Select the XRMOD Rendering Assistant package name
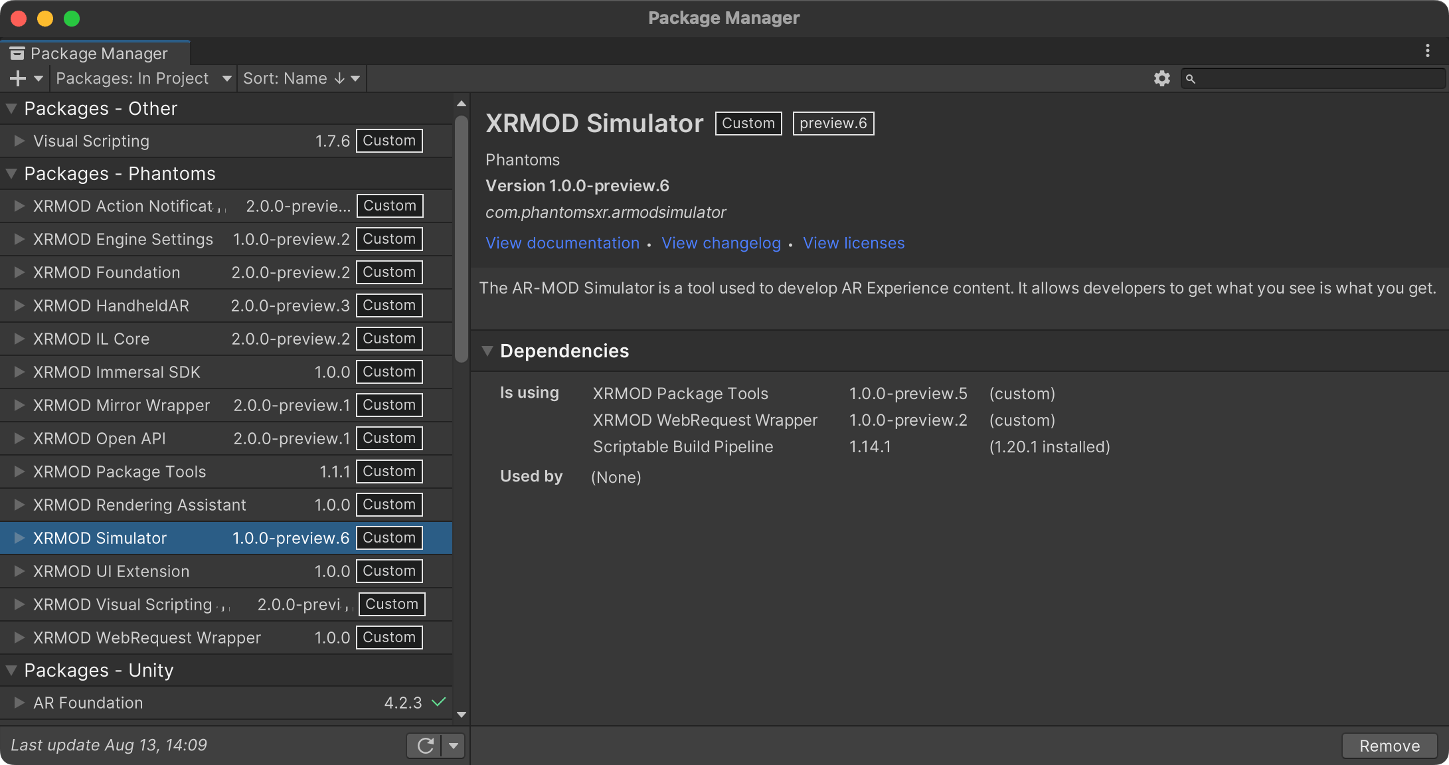Screen dimensions: 1449x765 (x=139, y=505)
